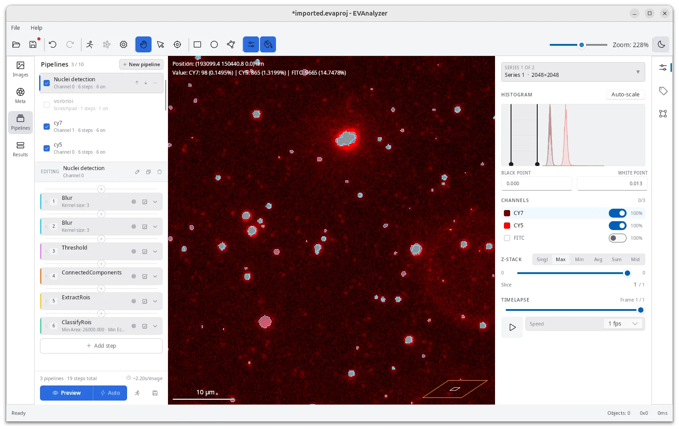679x429 pixels.
Task: Open the Images sidebar panel
Action: tap(20, 69)
